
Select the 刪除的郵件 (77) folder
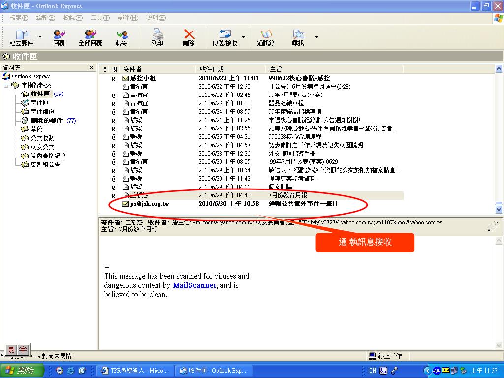(x=49, y=121)
